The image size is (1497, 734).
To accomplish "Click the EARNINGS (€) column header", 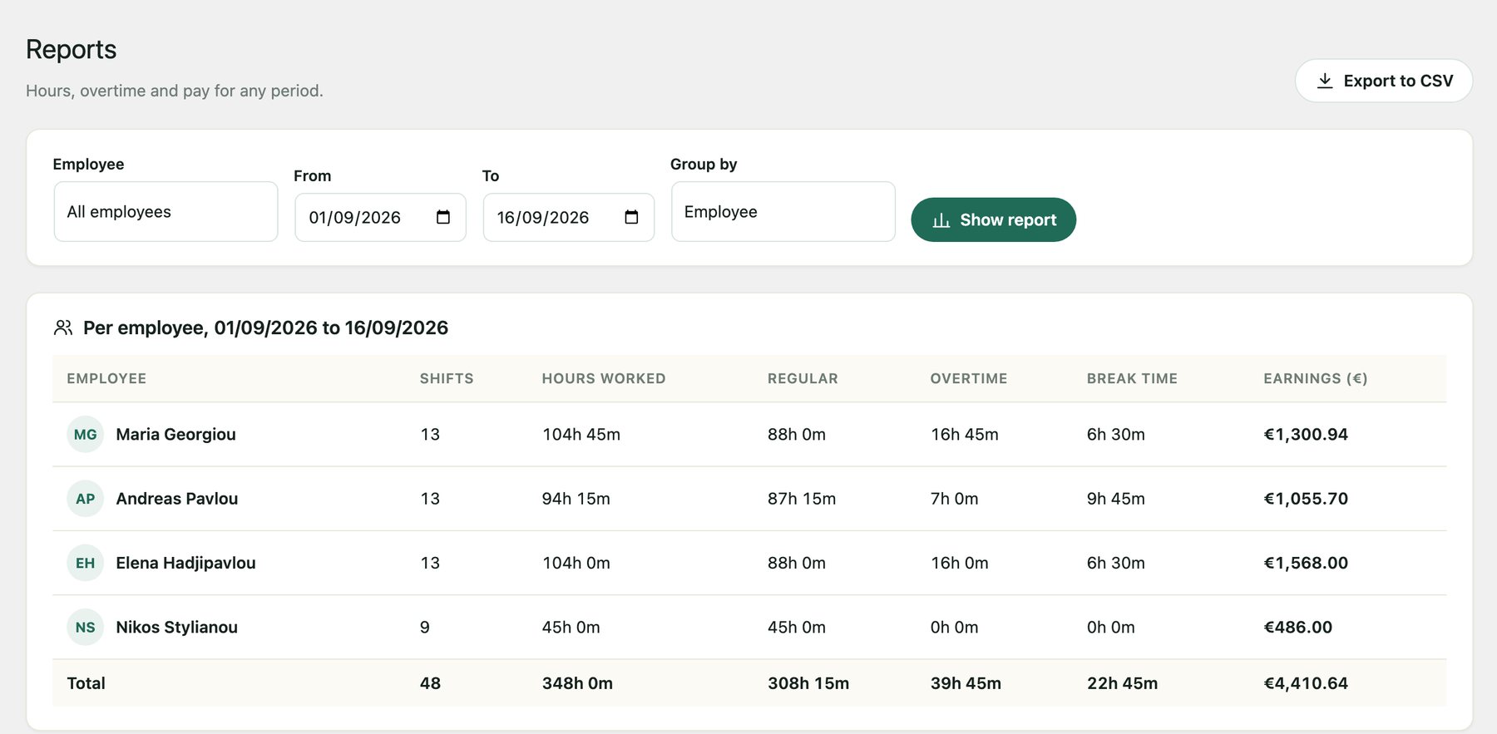I will click(1316, 378).
